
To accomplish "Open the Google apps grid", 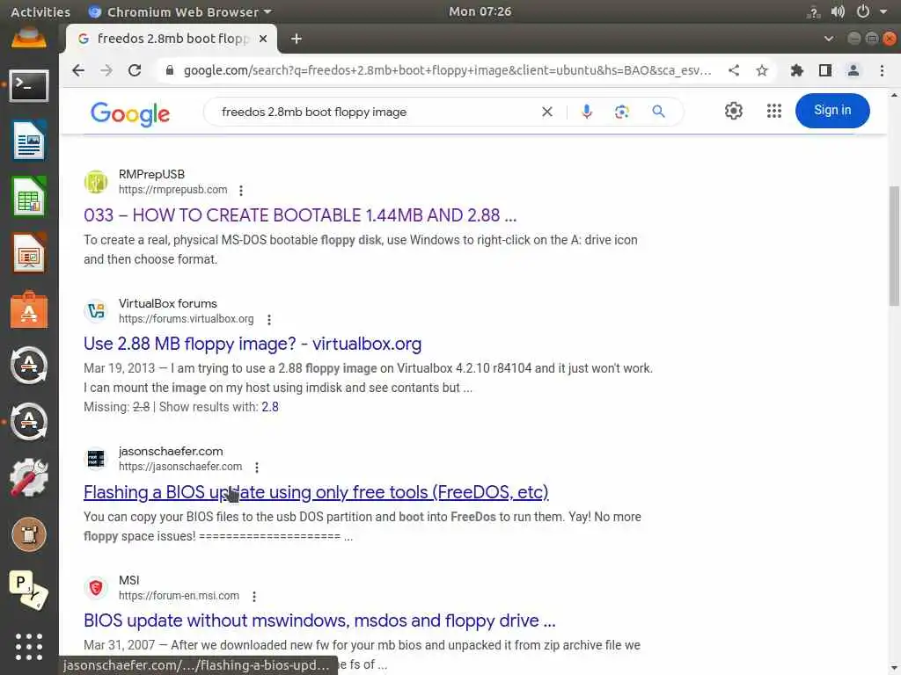I will (774, 111).
